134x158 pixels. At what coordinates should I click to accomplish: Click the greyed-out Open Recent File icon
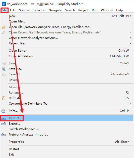(x=4, y=32)
